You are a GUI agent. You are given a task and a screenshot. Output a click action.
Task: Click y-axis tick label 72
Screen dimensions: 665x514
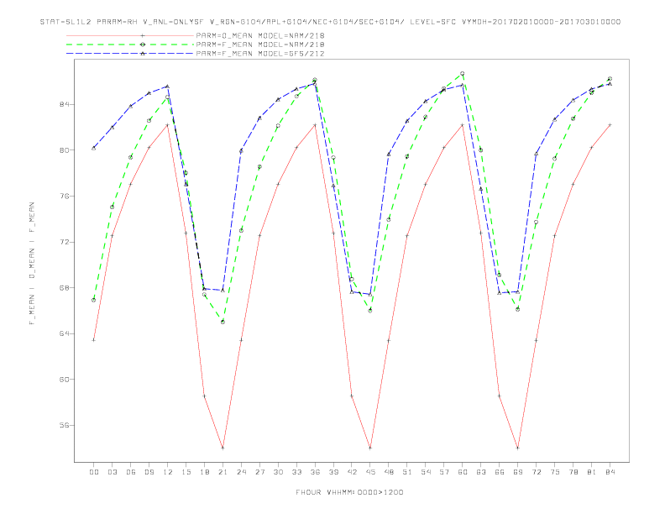point(65,242)
